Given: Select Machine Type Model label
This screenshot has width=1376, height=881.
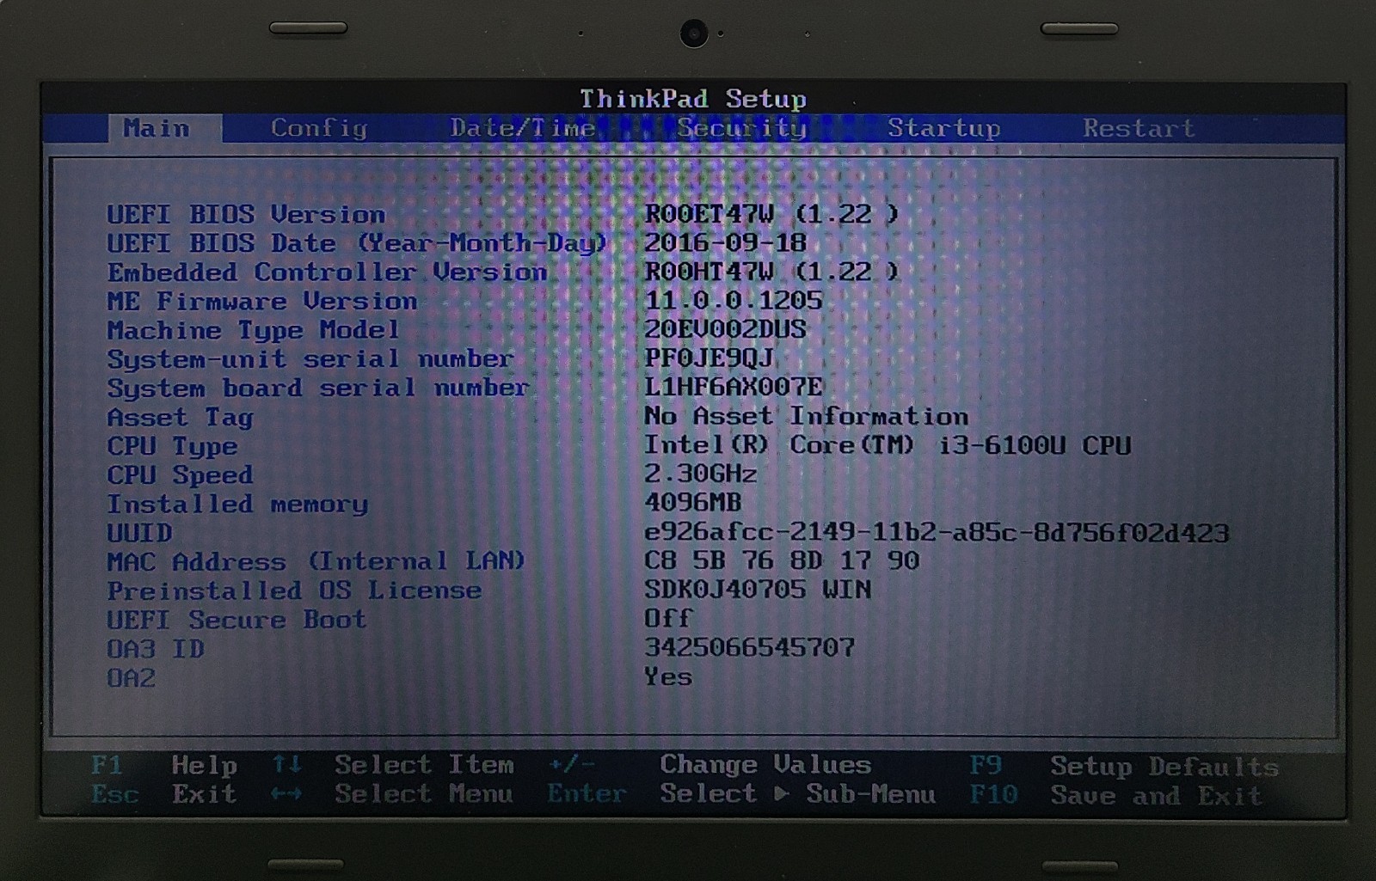Looking at the screenshot, I should tap(254, 330).
